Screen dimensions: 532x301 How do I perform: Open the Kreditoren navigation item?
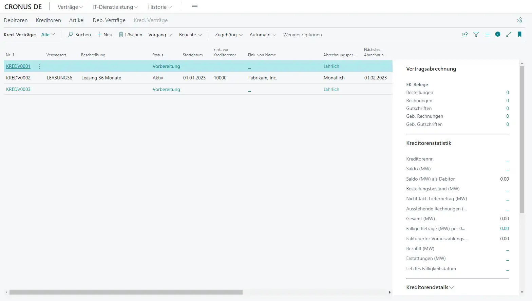(x=49, y=20)
